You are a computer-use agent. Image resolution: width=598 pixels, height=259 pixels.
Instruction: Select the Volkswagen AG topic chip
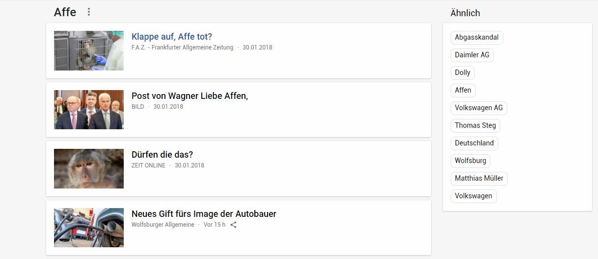[x=479, y=108]
